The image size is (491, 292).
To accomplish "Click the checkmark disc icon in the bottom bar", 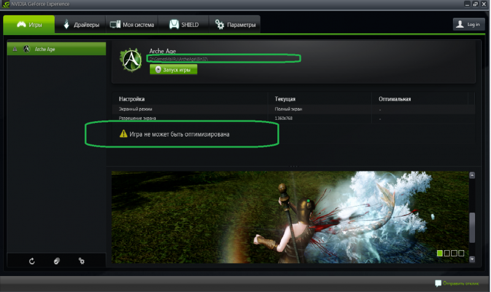I will point(56,261).
